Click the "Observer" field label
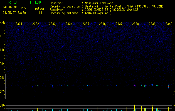This screenshot has height=111, width=175. pyautogui.click(x=56, y=3)
